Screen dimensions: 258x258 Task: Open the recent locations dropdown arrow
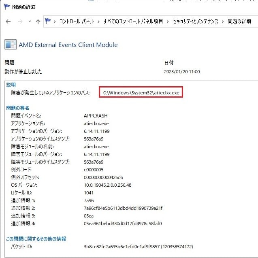[30, 21]
